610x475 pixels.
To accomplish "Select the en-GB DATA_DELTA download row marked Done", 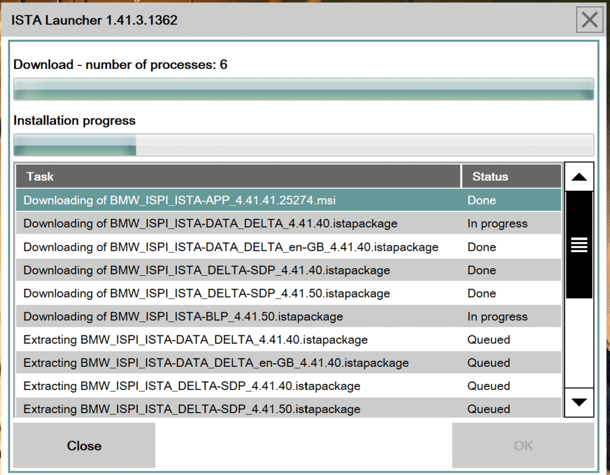I will pyautogui.click(x=238, y=247).
